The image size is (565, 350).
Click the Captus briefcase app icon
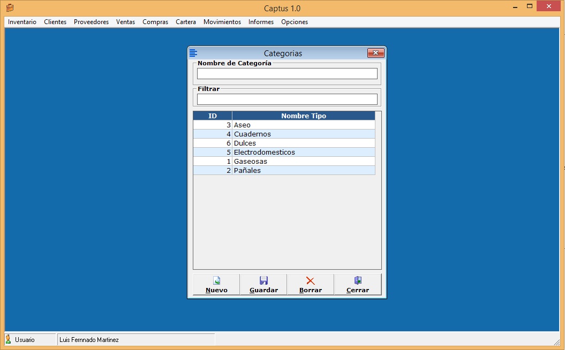coord(10,7)
